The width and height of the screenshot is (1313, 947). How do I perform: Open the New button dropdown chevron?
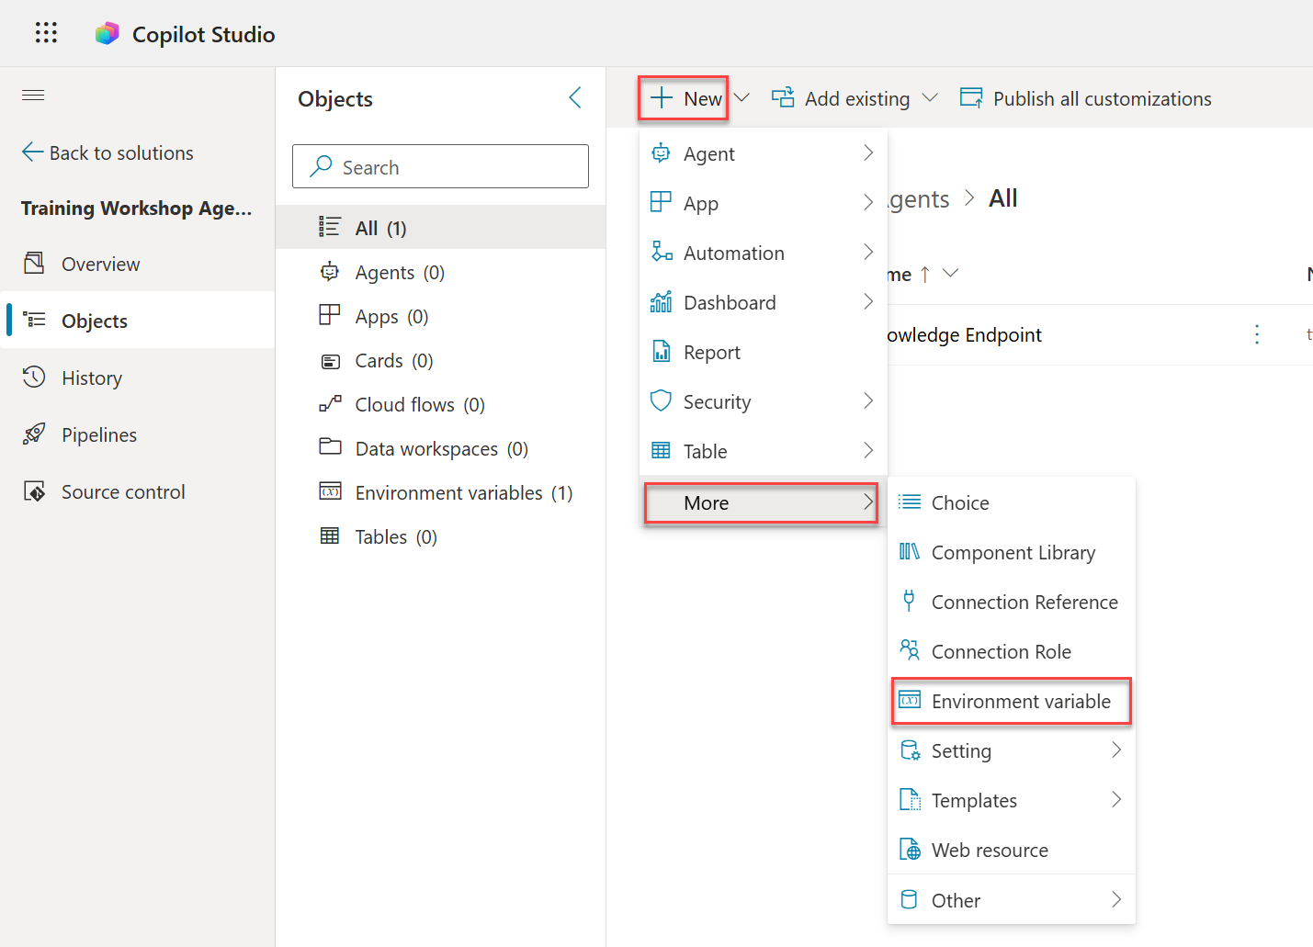pos(741,97)
